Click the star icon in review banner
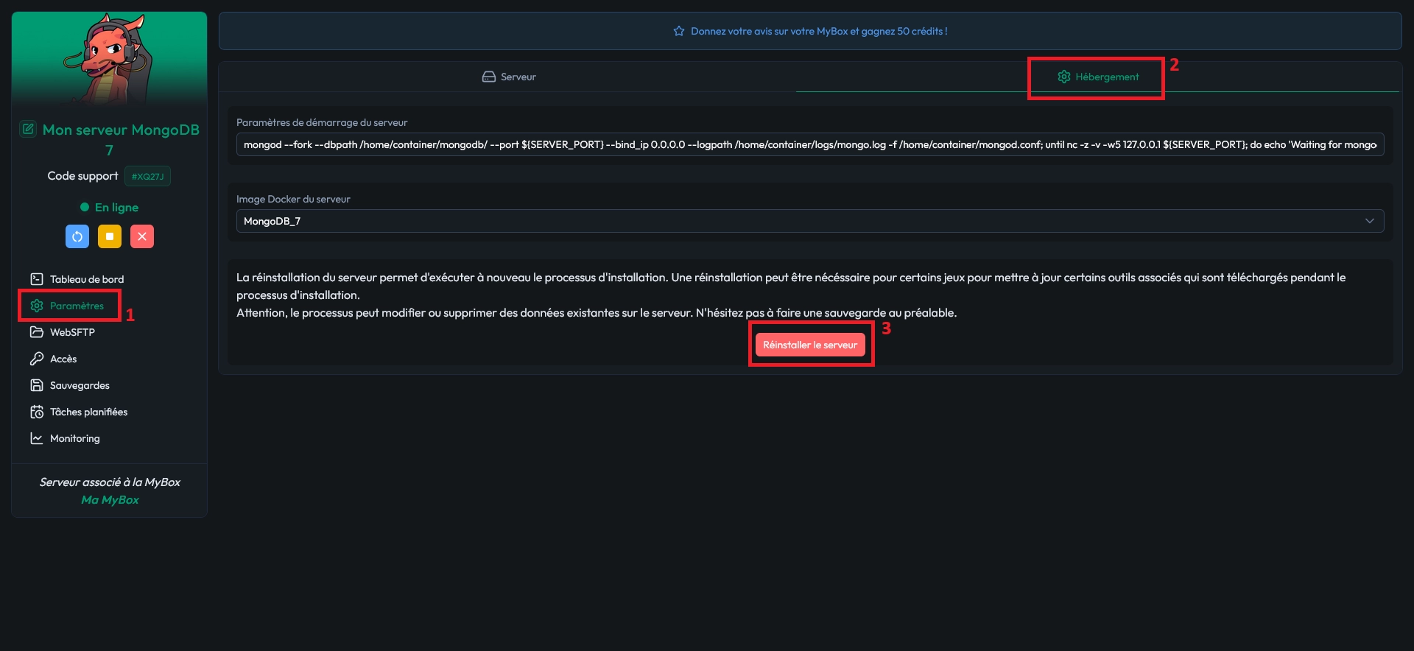Image resolution: width=1414 pixels, height=651 pixels. (679, 31)
